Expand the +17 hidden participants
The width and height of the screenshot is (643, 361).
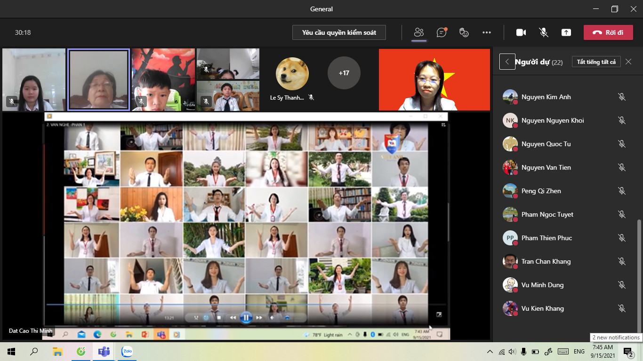(344, 73)
